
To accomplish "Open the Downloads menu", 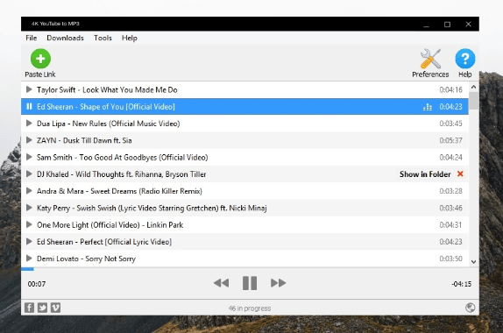I will pyautogui.click(x=65, y=38).
